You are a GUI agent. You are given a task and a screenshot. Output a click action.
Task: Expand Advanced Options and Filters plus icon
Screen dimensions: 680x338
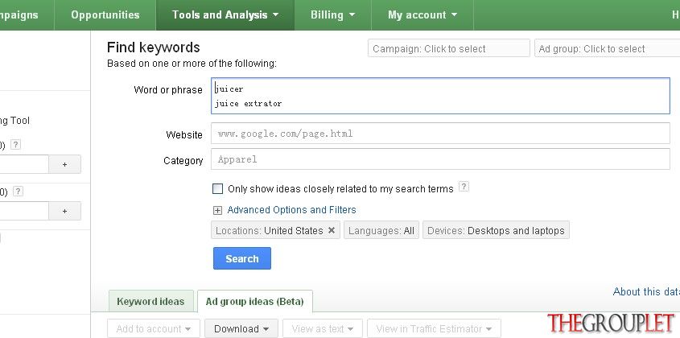[218, 210]
